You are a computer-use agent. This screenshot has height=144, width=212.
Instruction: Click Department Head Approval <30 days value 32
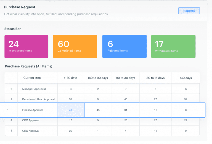pyautogui.click(x=185, y=99)
